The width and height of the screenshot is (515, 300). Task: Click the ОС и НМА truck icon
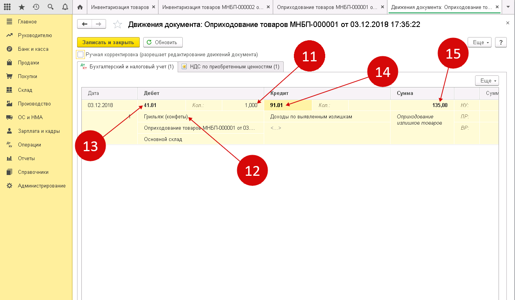tap(9, 118)
